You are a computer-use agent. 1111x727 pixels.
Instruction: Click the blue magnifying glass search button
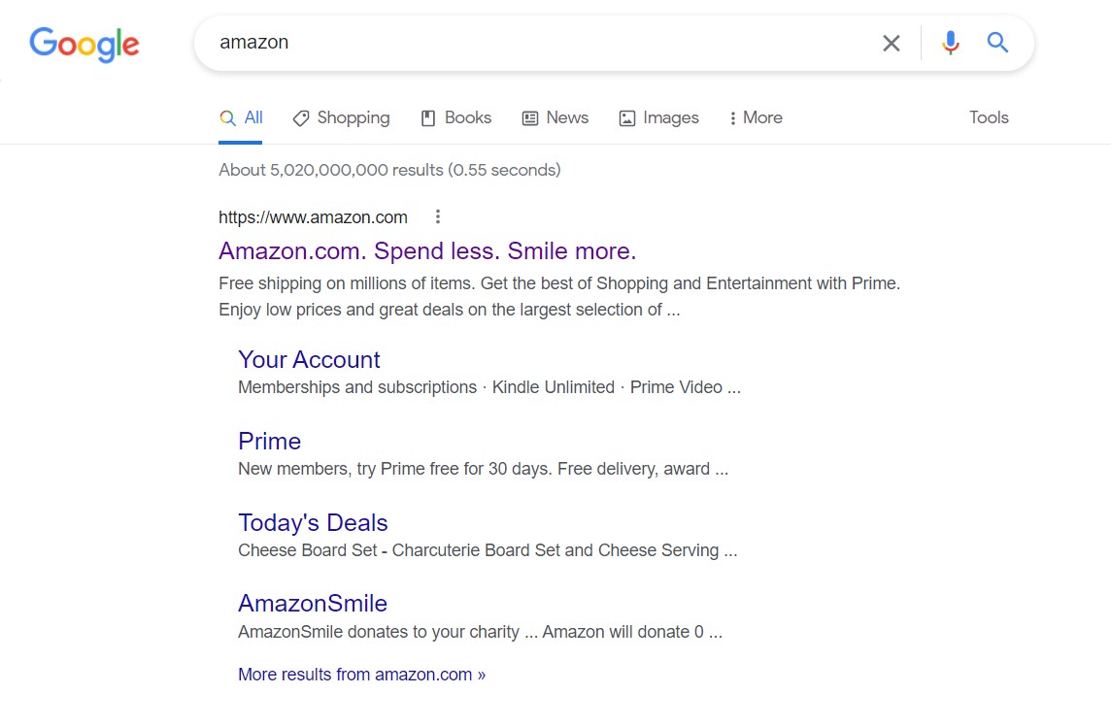point(997,43)
